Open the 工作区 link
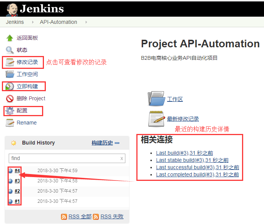Viewport: 264px width, 224px height. (175, 99)
